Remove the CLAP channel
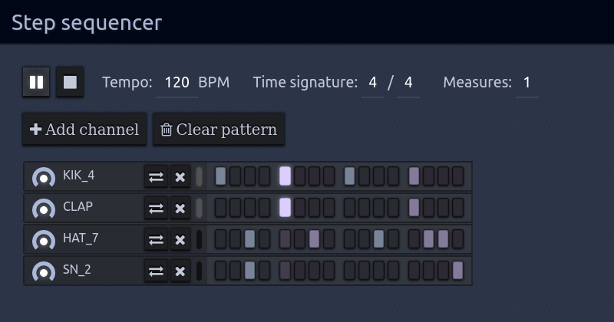This screenshot has height=322, width=614. 180,209
